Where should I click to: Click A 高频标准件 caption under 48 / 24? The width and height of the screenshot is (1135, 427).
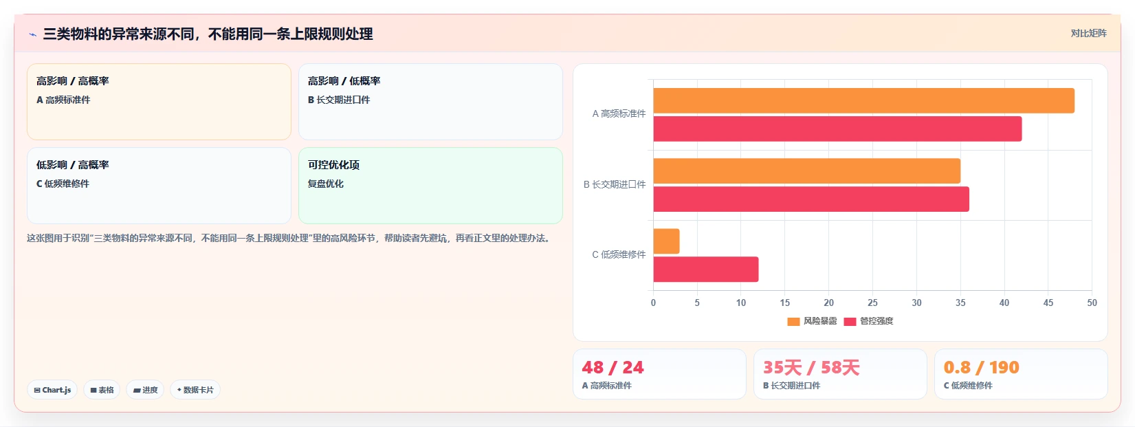tap(607, 386)
